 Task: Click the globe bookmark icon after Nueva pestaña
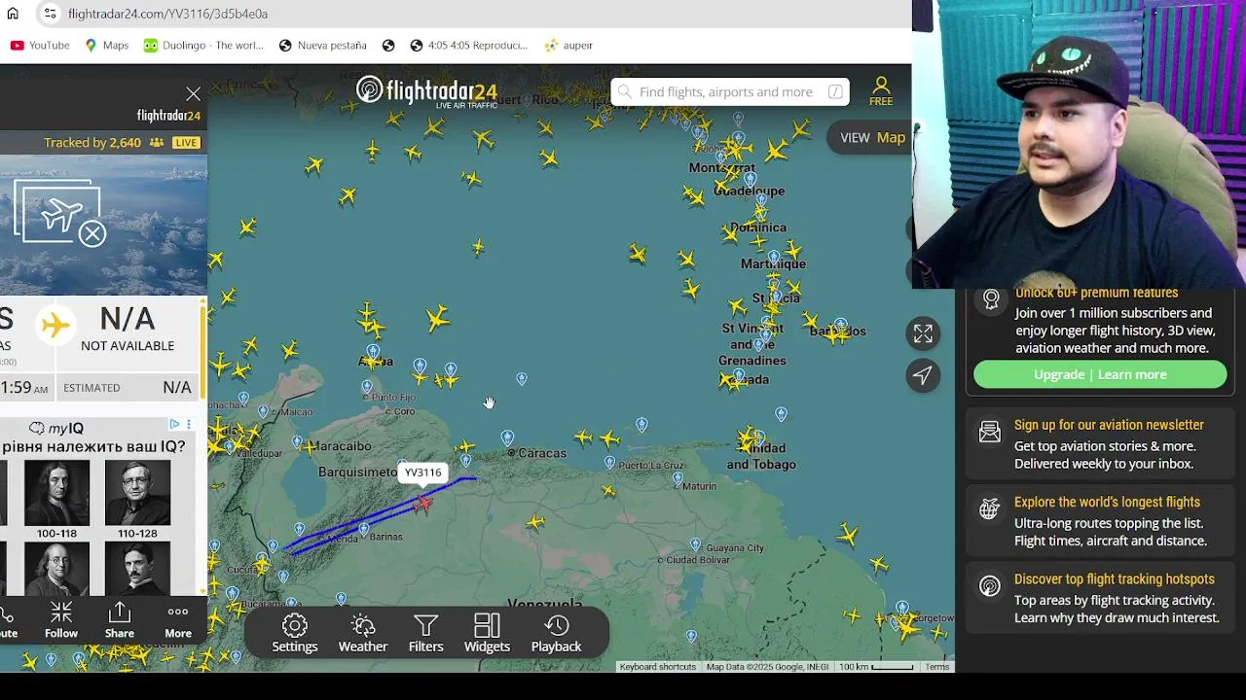pyautogui.click(x=388, y=45)
